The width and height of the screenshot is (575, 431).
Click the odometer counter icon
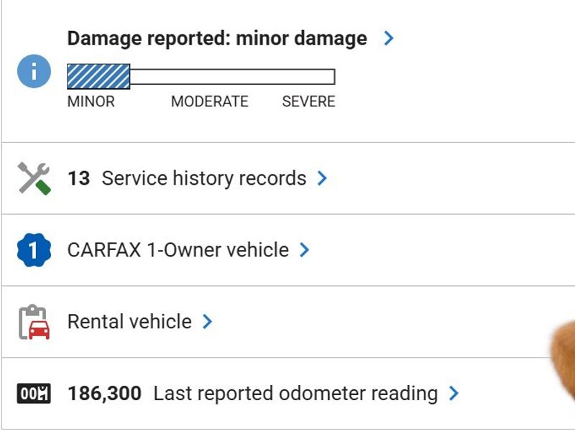pyautogui.click(x=33, y=394)
